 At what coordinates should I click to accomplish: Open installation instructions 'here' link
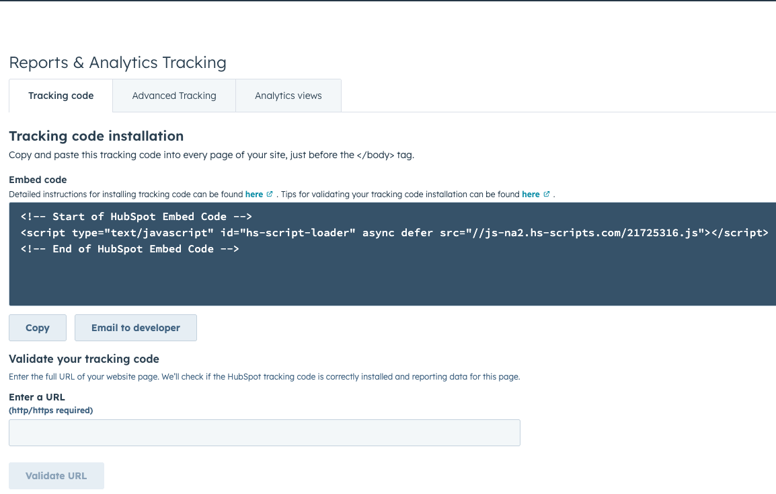coord(254,195)
